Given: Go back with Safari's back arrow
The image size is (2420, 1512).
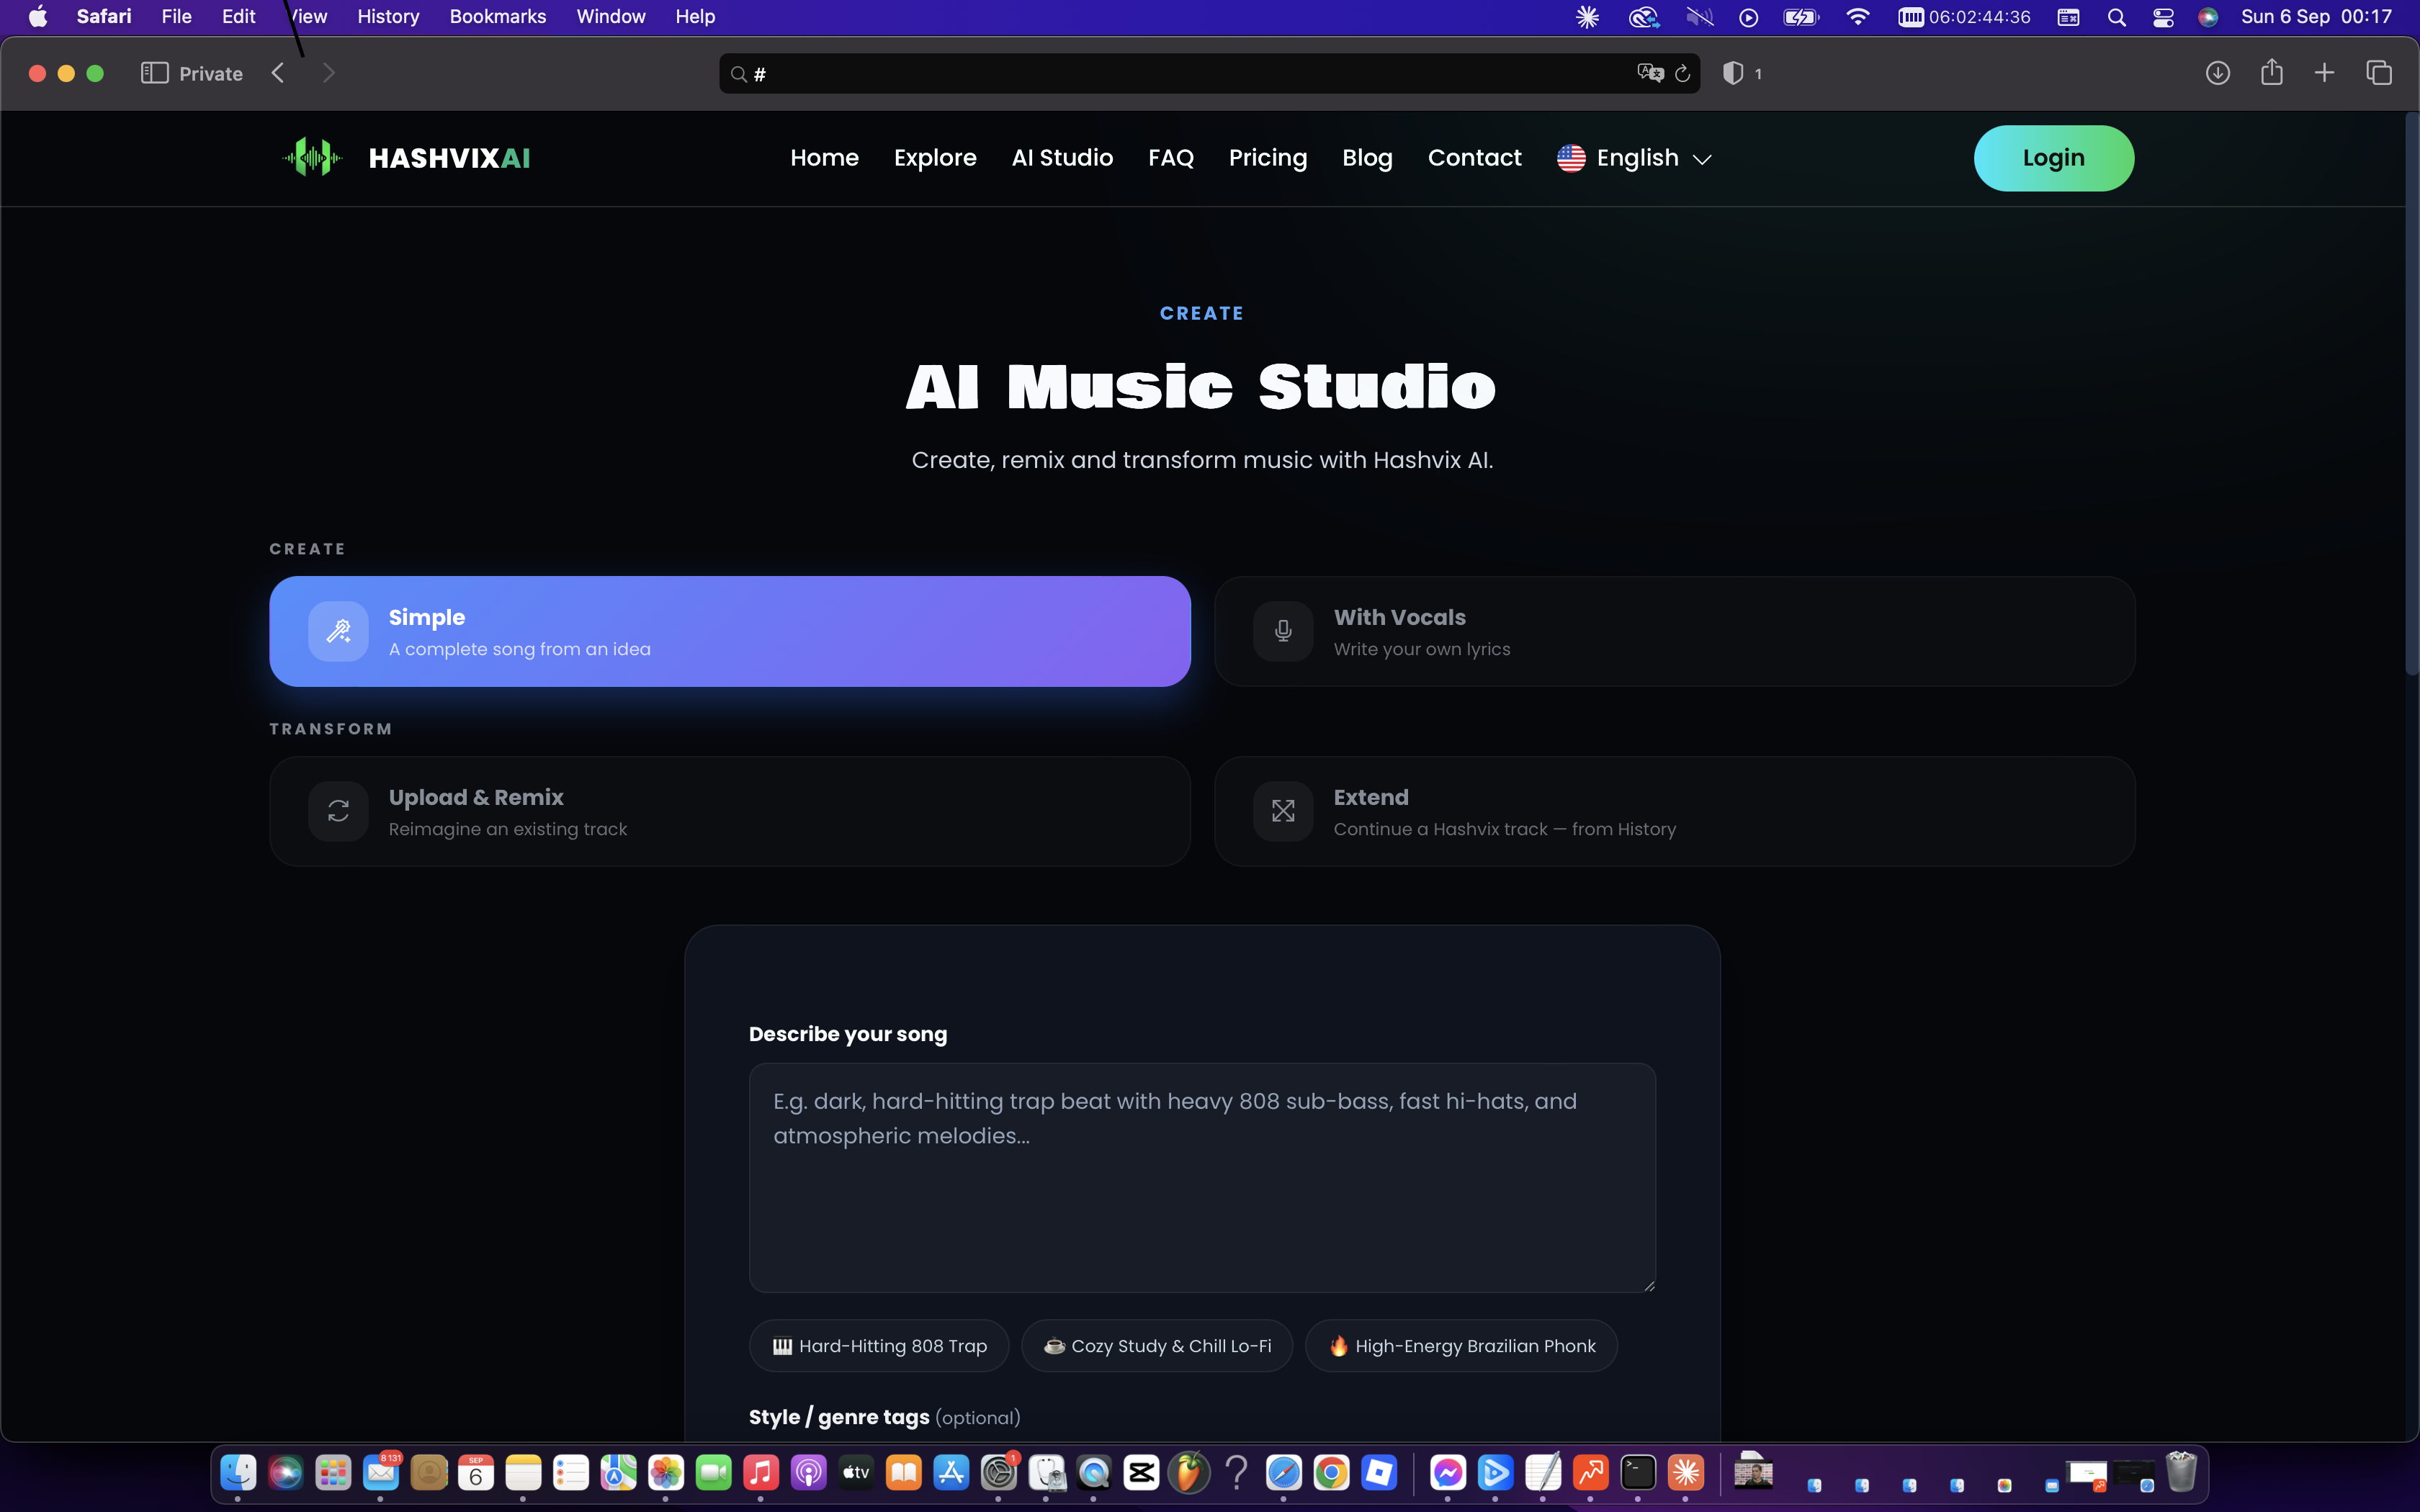Looking at the screenshot, I should pos(279,73).
